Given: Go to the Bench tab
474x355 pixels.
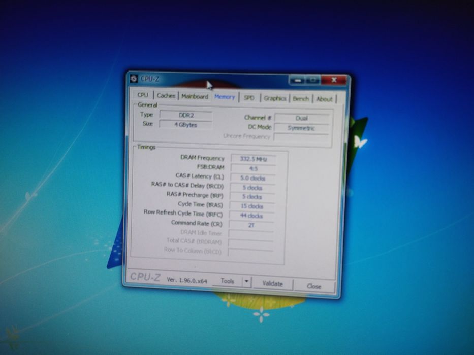Looking at the screenshot, I should [x=300, y=99].
